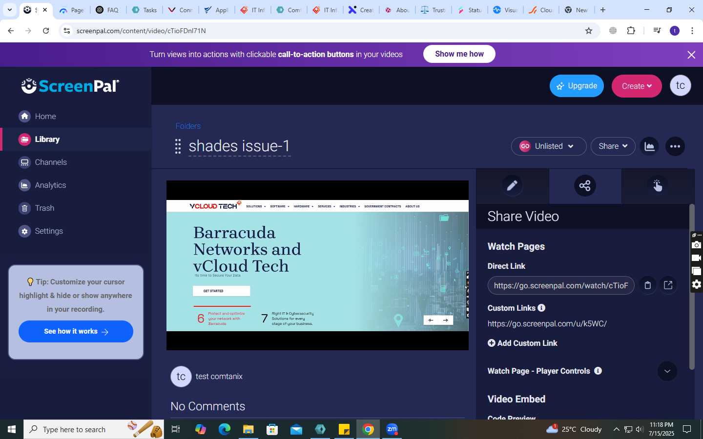Open the Unlisted visibility dropdown
The image size is (703, 439).
(x=549, y=146)
